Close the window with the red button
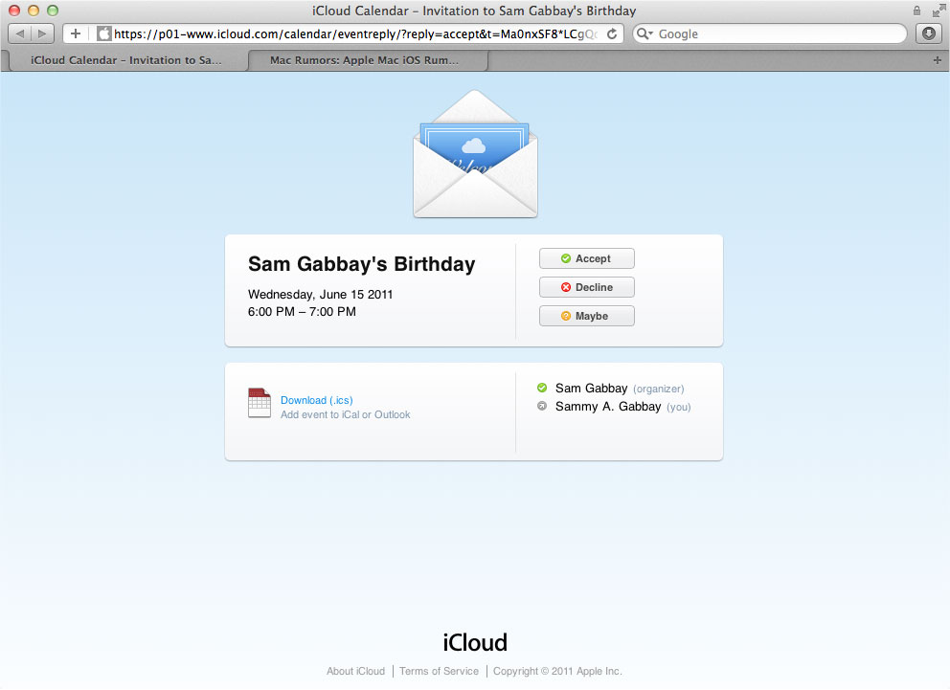 point(14,11)
